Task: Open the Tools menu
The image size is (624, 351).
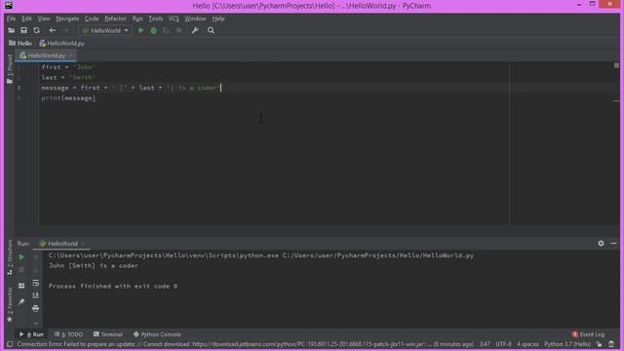Action: [x=156, y=19]
